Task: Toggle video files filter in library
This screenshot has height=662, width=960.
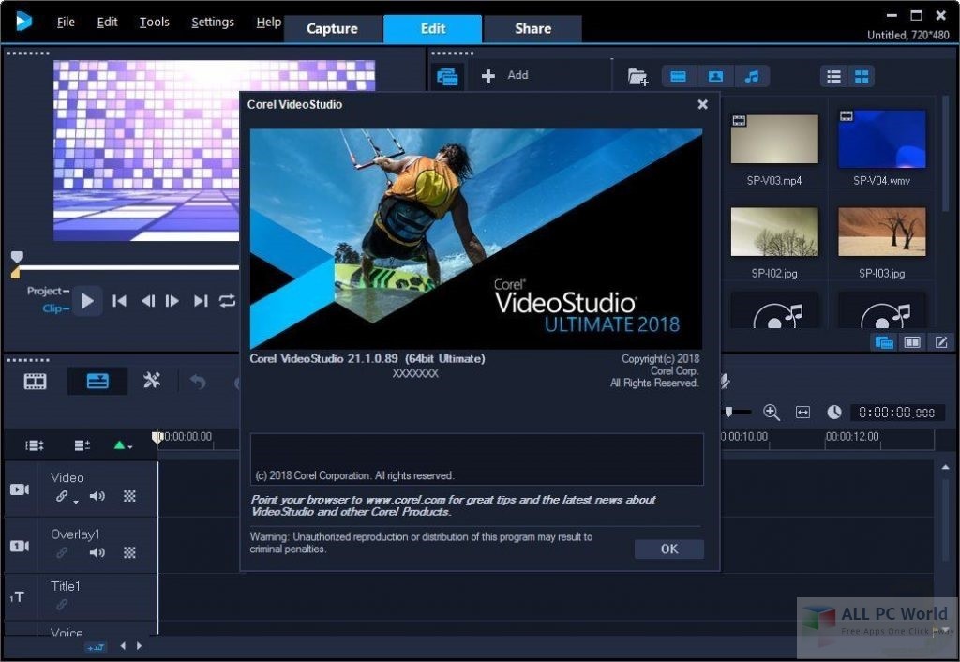Action: point(679,77)
